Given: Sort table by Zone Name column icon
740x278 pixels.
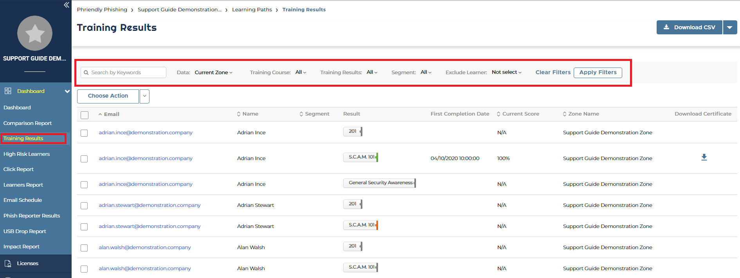Looking at the screenshot, I should 565,114.
